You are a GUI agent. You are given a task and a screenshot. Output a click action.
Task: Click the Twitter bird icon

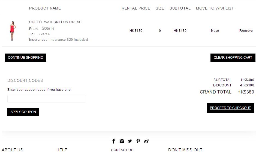pyautogui.click(x=130, y=141)
